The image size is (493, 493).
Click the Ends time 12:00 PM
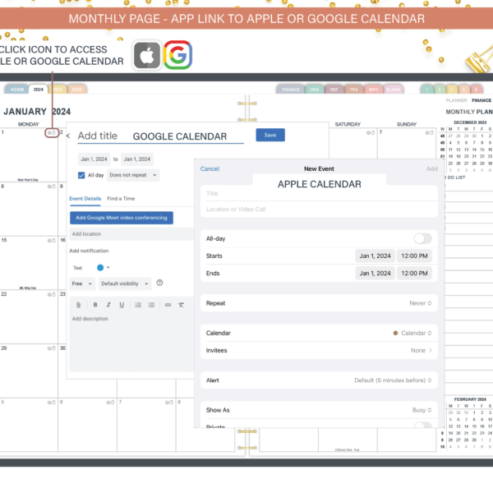414,274
